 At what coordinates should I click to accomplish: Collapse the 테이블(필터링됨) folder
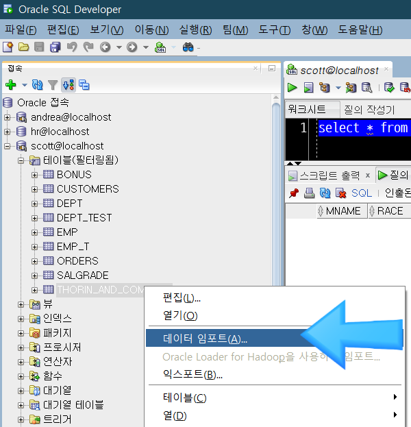click(21, 160)
